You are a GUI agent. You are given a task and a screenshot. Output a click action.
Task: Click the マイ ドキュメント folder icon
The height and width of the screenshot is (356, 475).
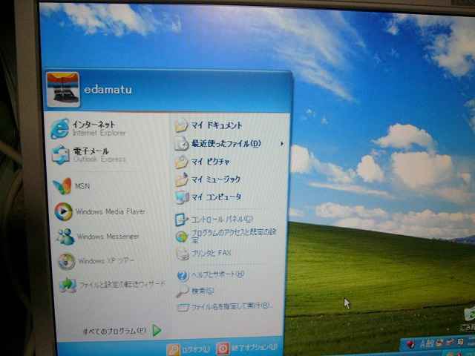click(181, 125)
